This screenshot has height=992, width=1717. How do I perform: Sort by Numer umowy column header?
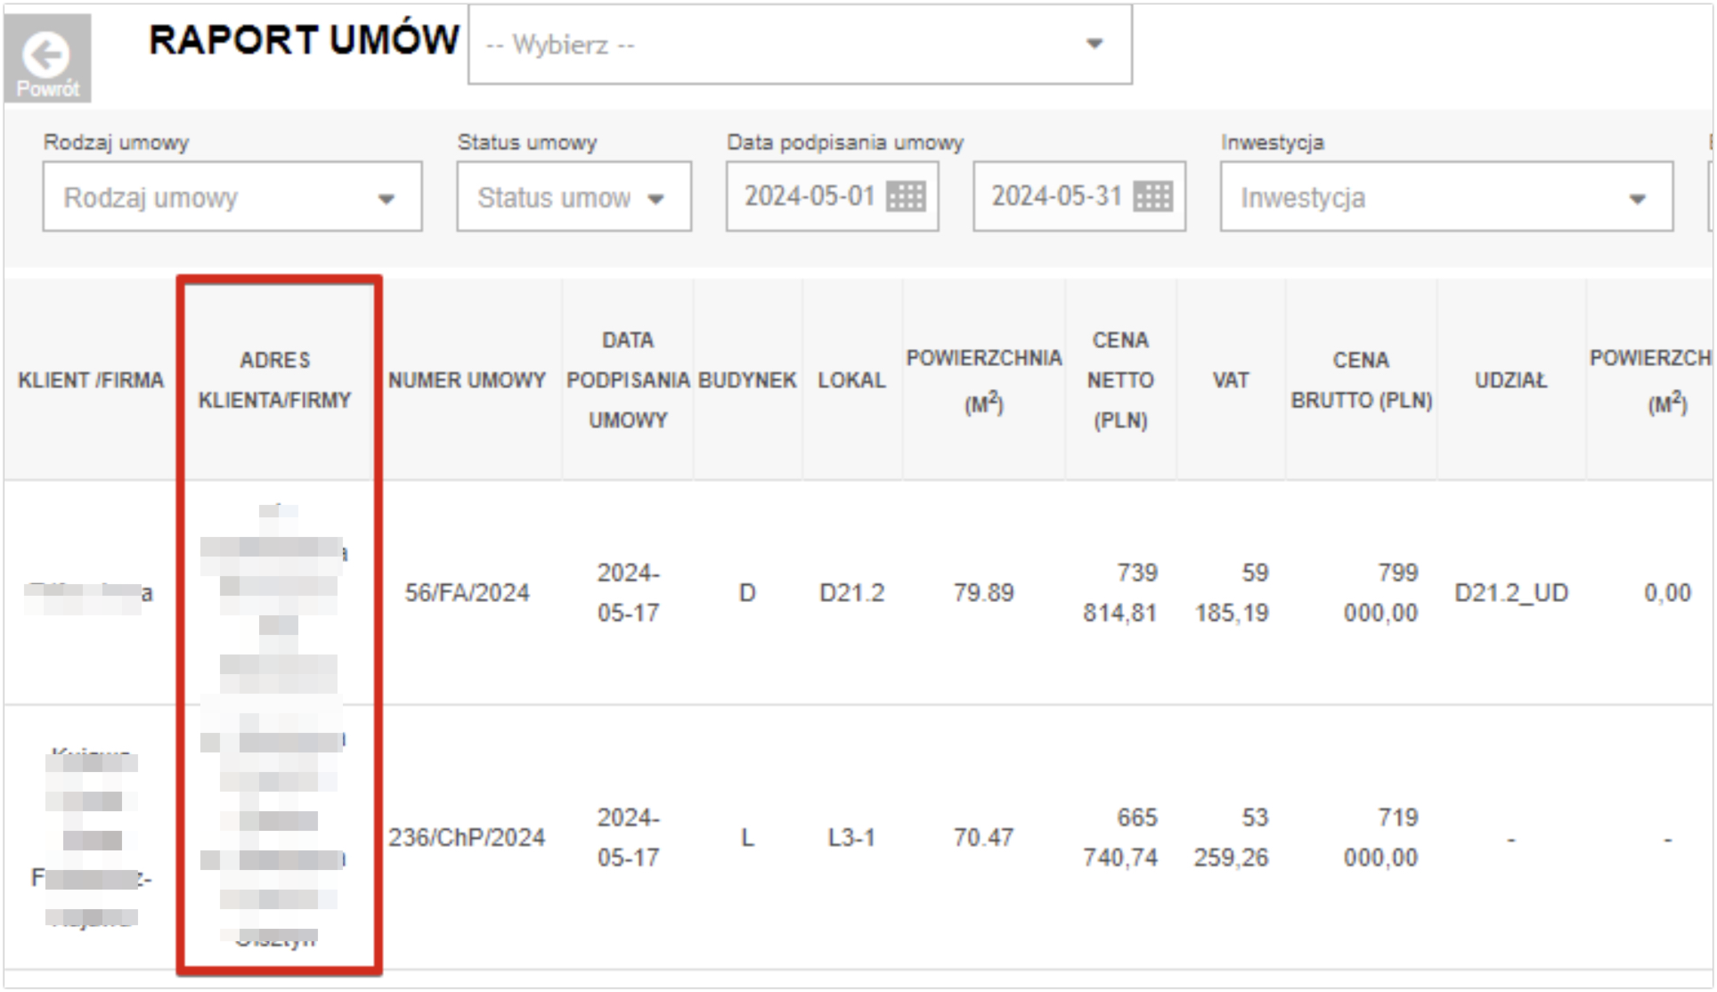[x=467, y=380]
